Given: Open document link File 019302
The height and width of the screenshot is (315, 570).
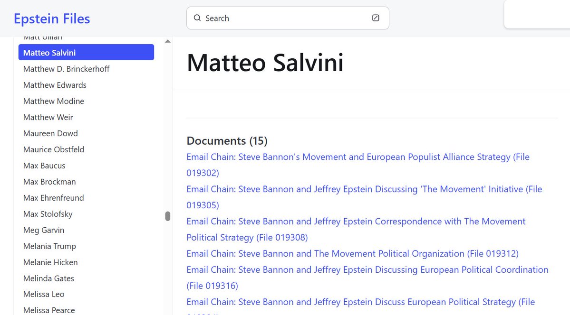Looking at the screenshot, I should click(x=358, y=165).
